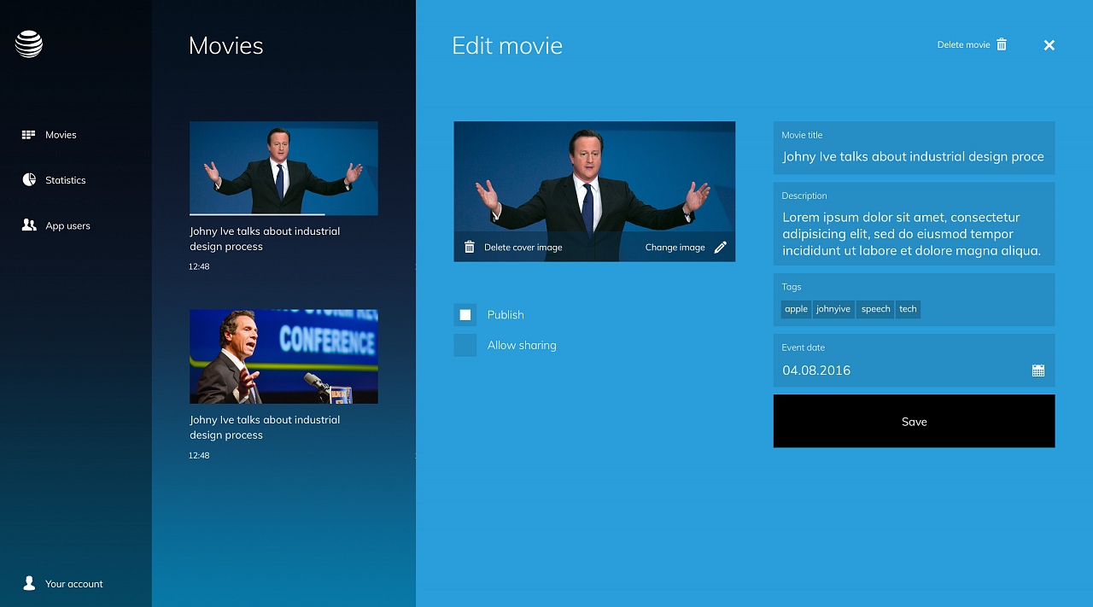1093x607 pixels.
Task: Select the Conference movie thumbnail
Action: click(x=283, y=357)
